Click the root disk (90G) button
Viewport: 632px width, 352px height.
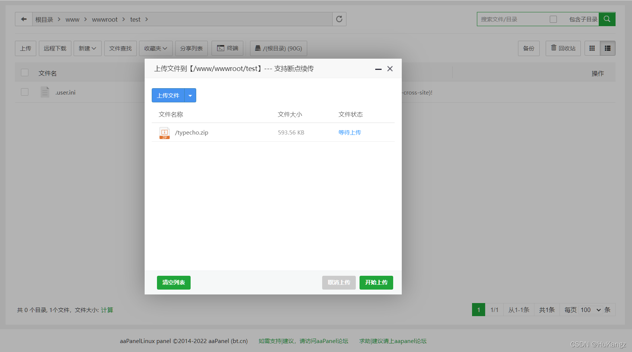pos(278,48)
